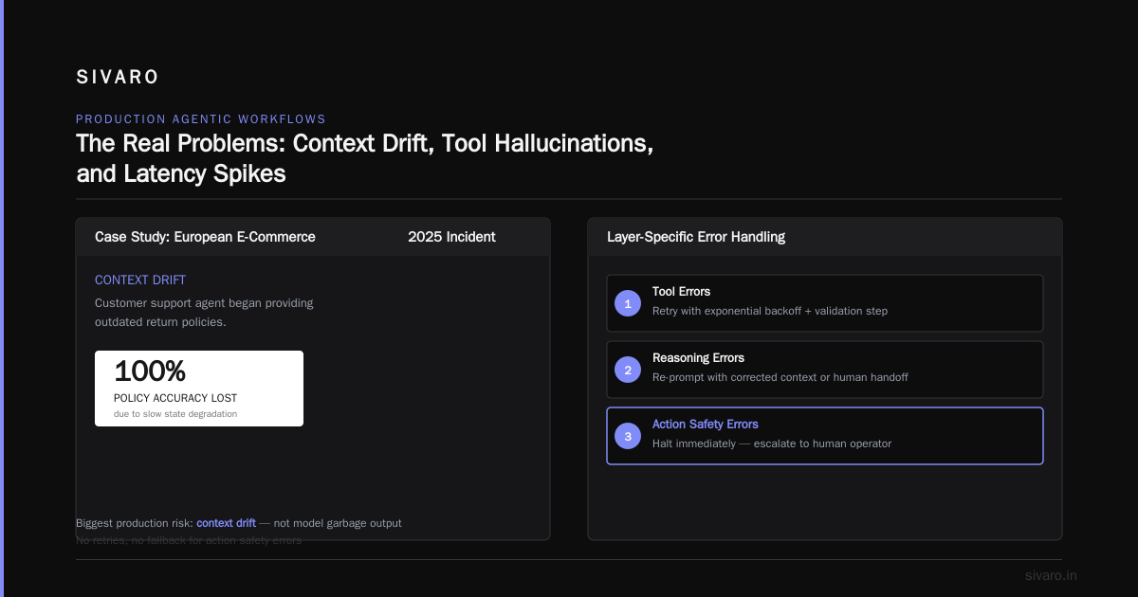The height and width of the screenshot is (597, 1138).
Task: Click the '2025 Incident' label
Action: click(451, 237)
